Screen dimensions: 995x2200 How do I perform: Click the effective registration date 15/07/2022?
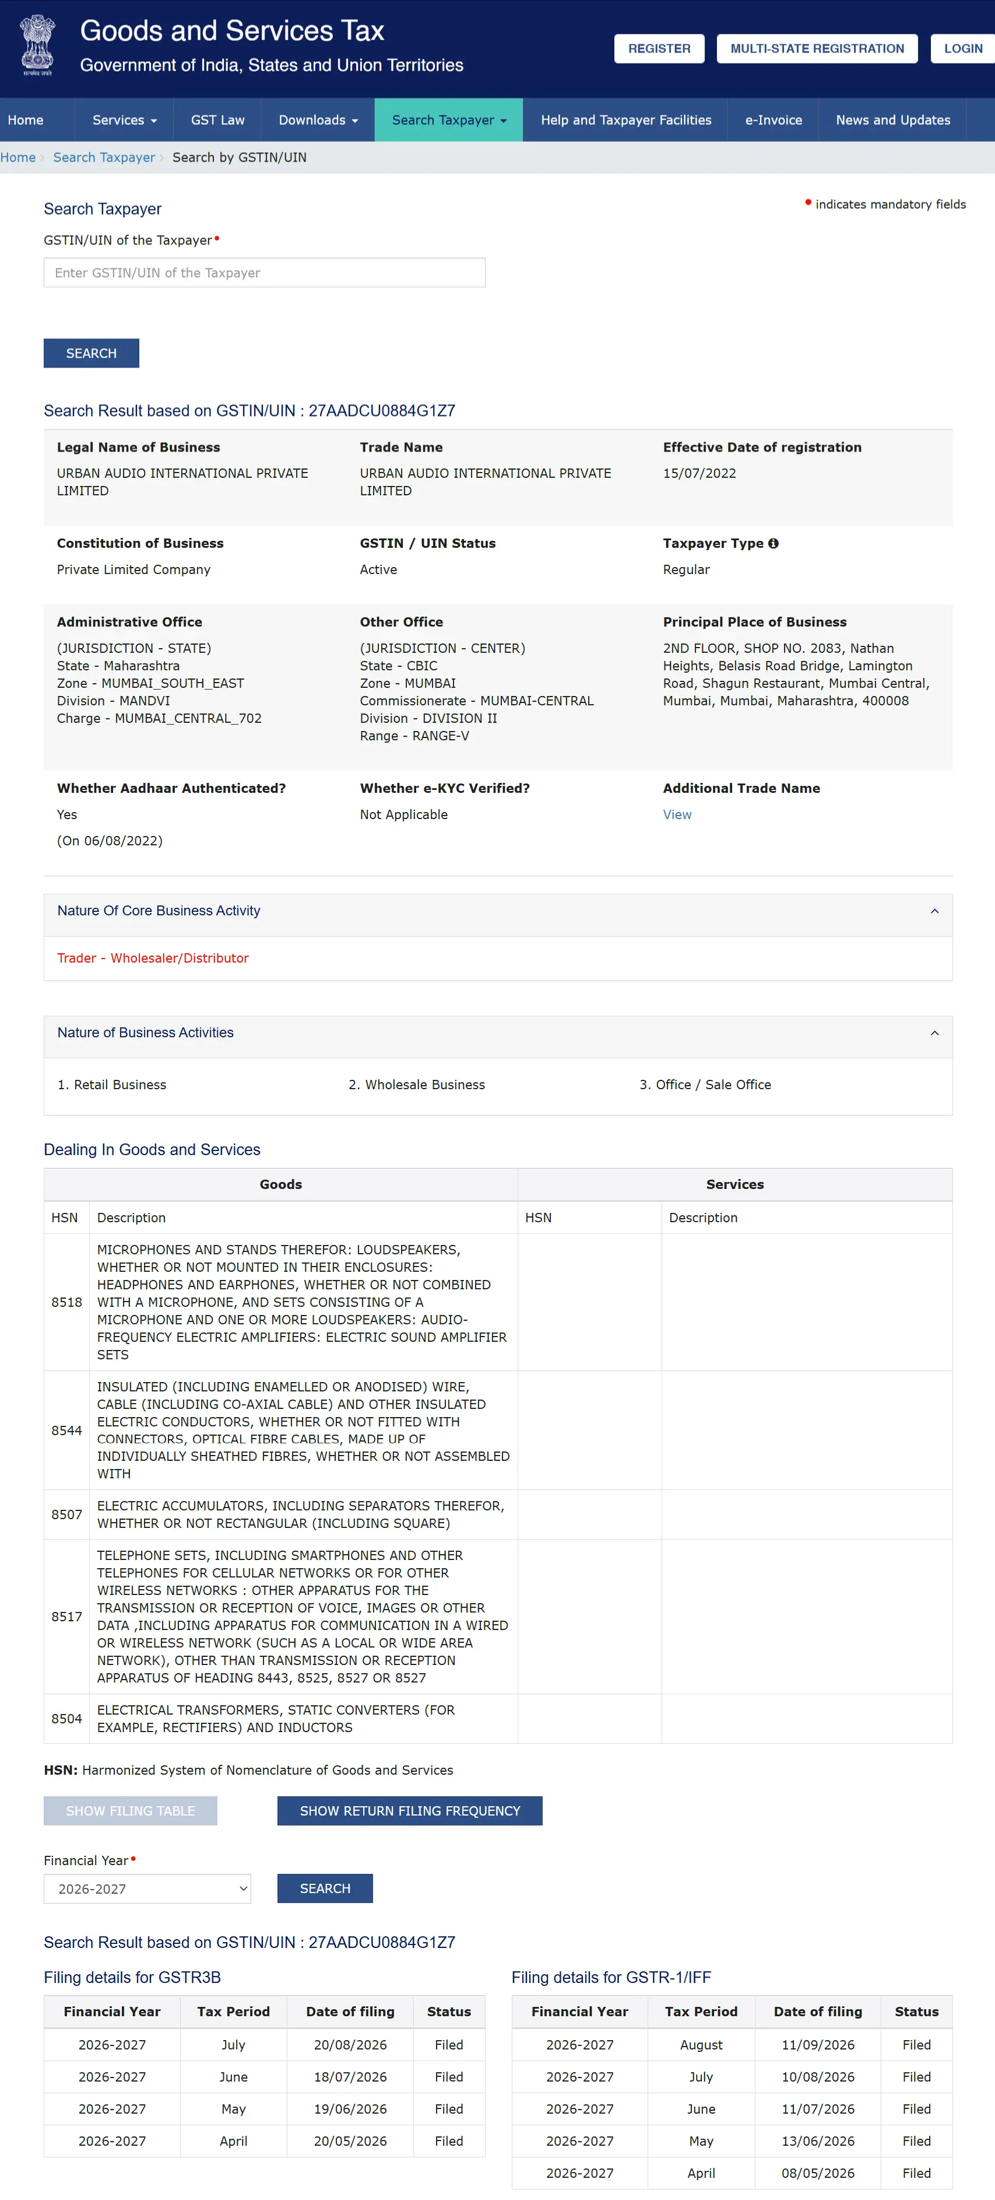[x=699, y=473]
